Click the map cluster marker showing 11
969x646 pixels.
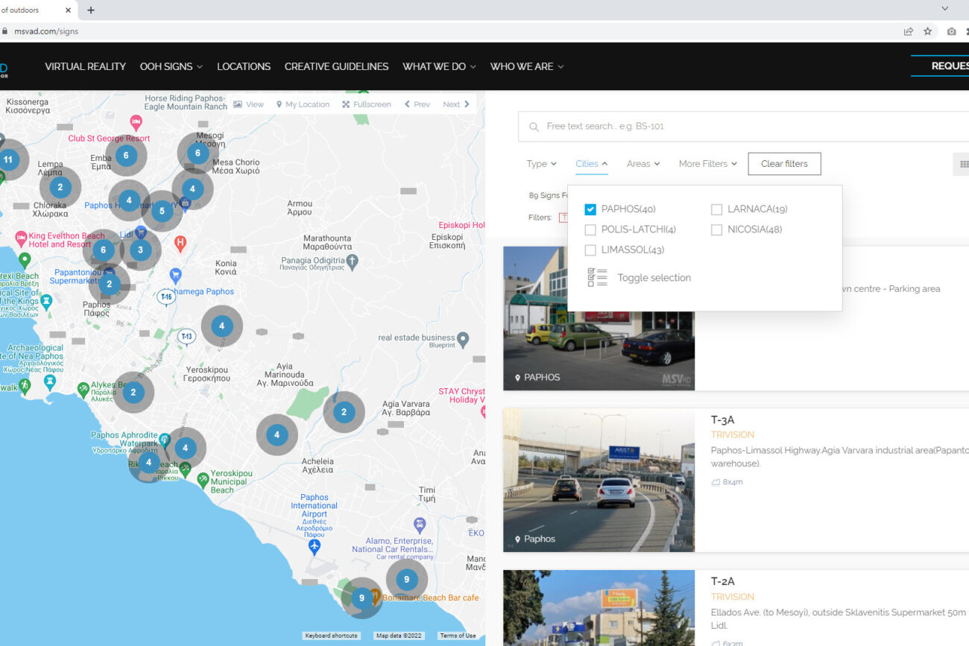pyautogui.click(x=8, y=159)
